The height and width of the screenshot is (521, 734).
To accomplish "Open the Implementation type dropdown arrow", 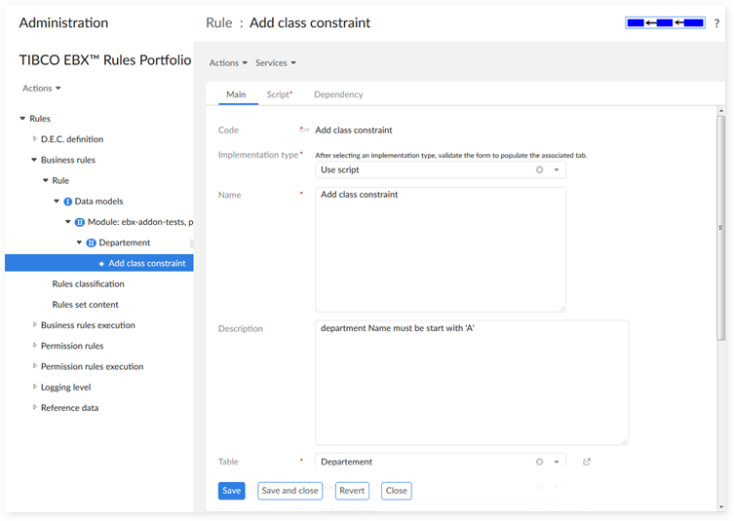I will tap(556, 169).
